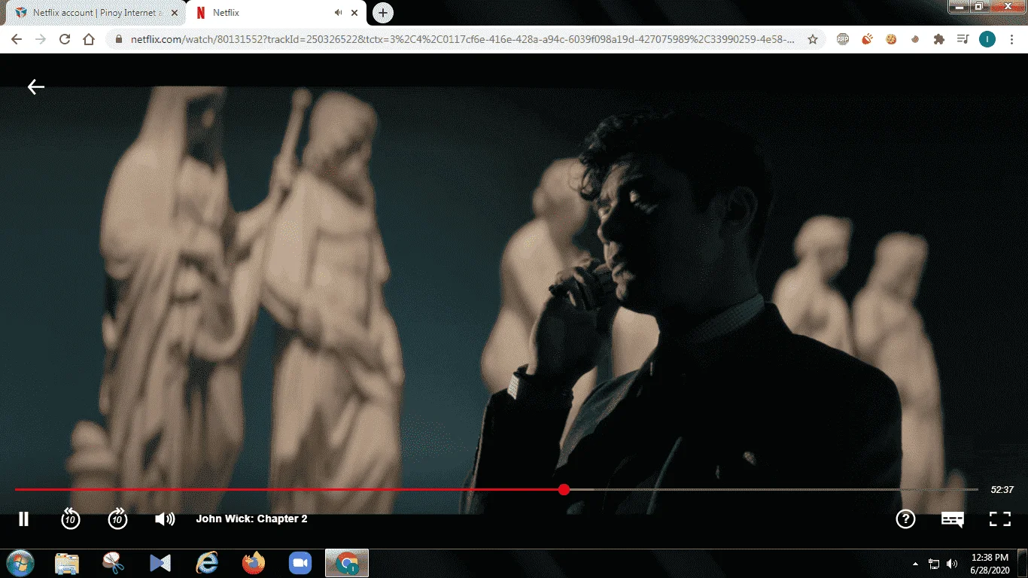Click the John Wick: Chapter 2 title
The image size is (1028, 578).
tap(252, 519)
